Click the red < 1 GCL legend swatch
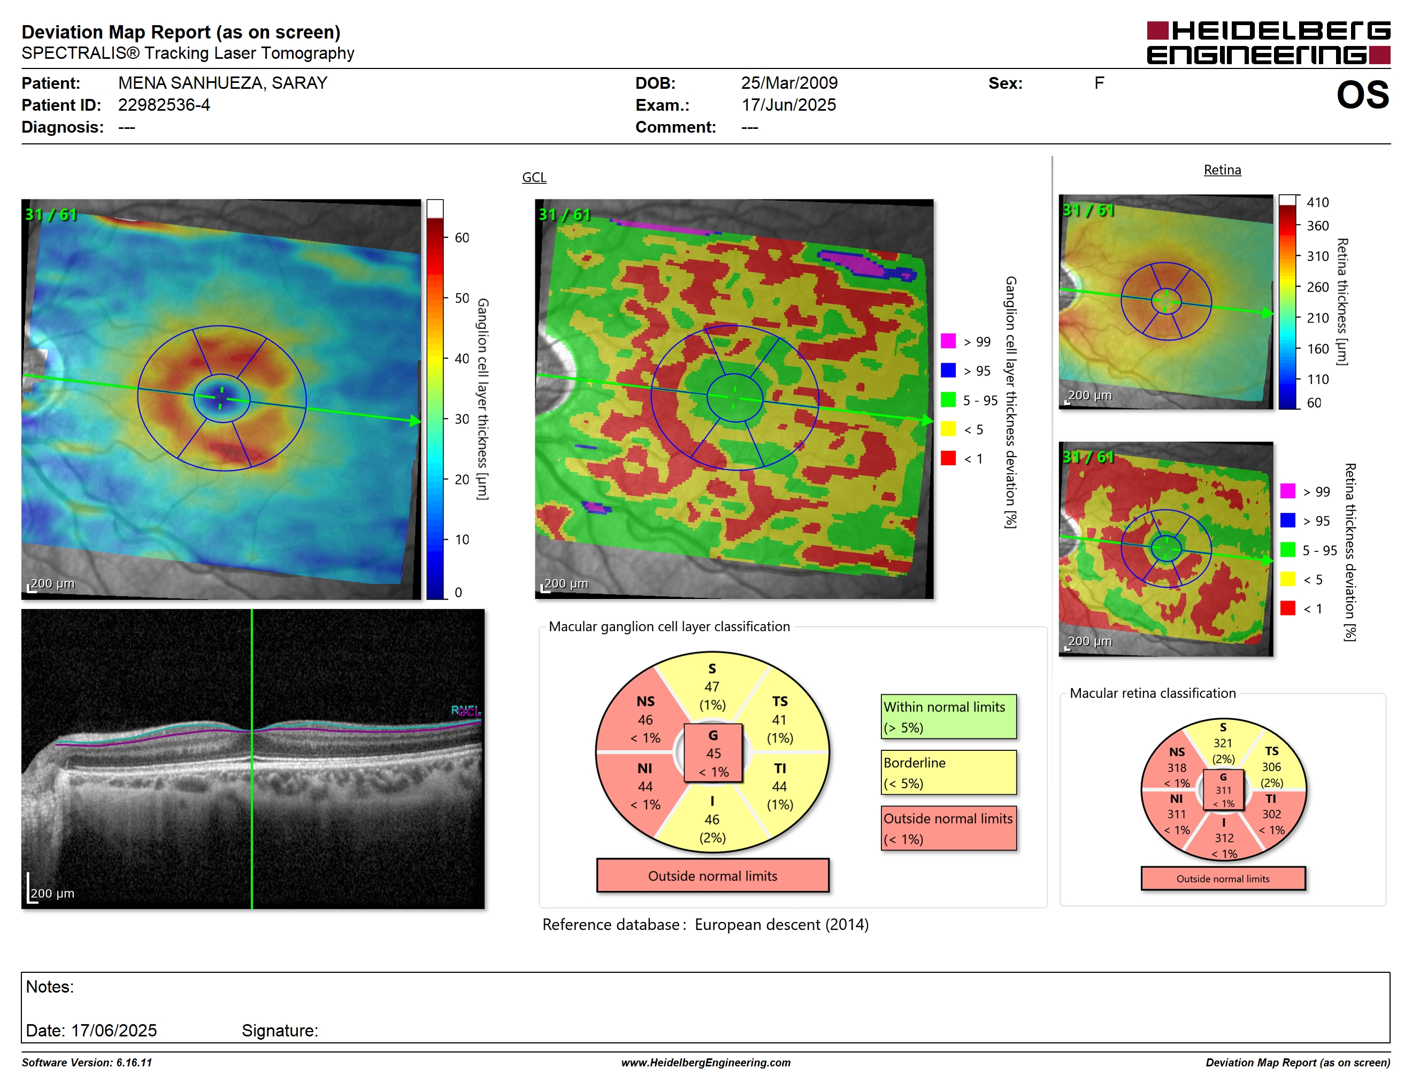Screen dimensions: 1412x1091 point(948,458)
